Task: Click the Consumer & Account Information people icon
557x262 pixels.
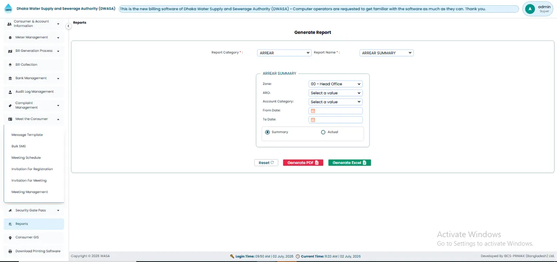Action: (10, 24)
